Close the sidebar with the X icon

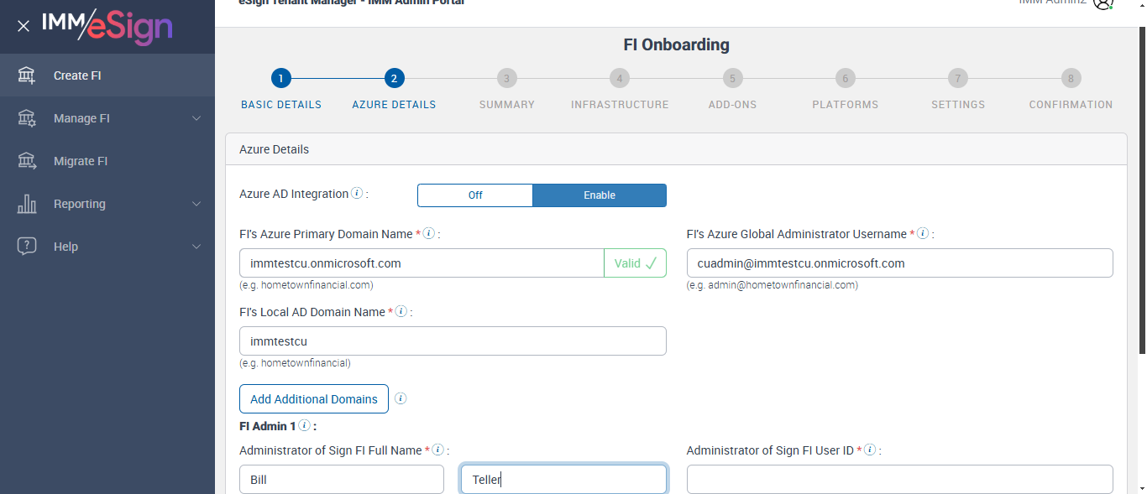[24, 26]
